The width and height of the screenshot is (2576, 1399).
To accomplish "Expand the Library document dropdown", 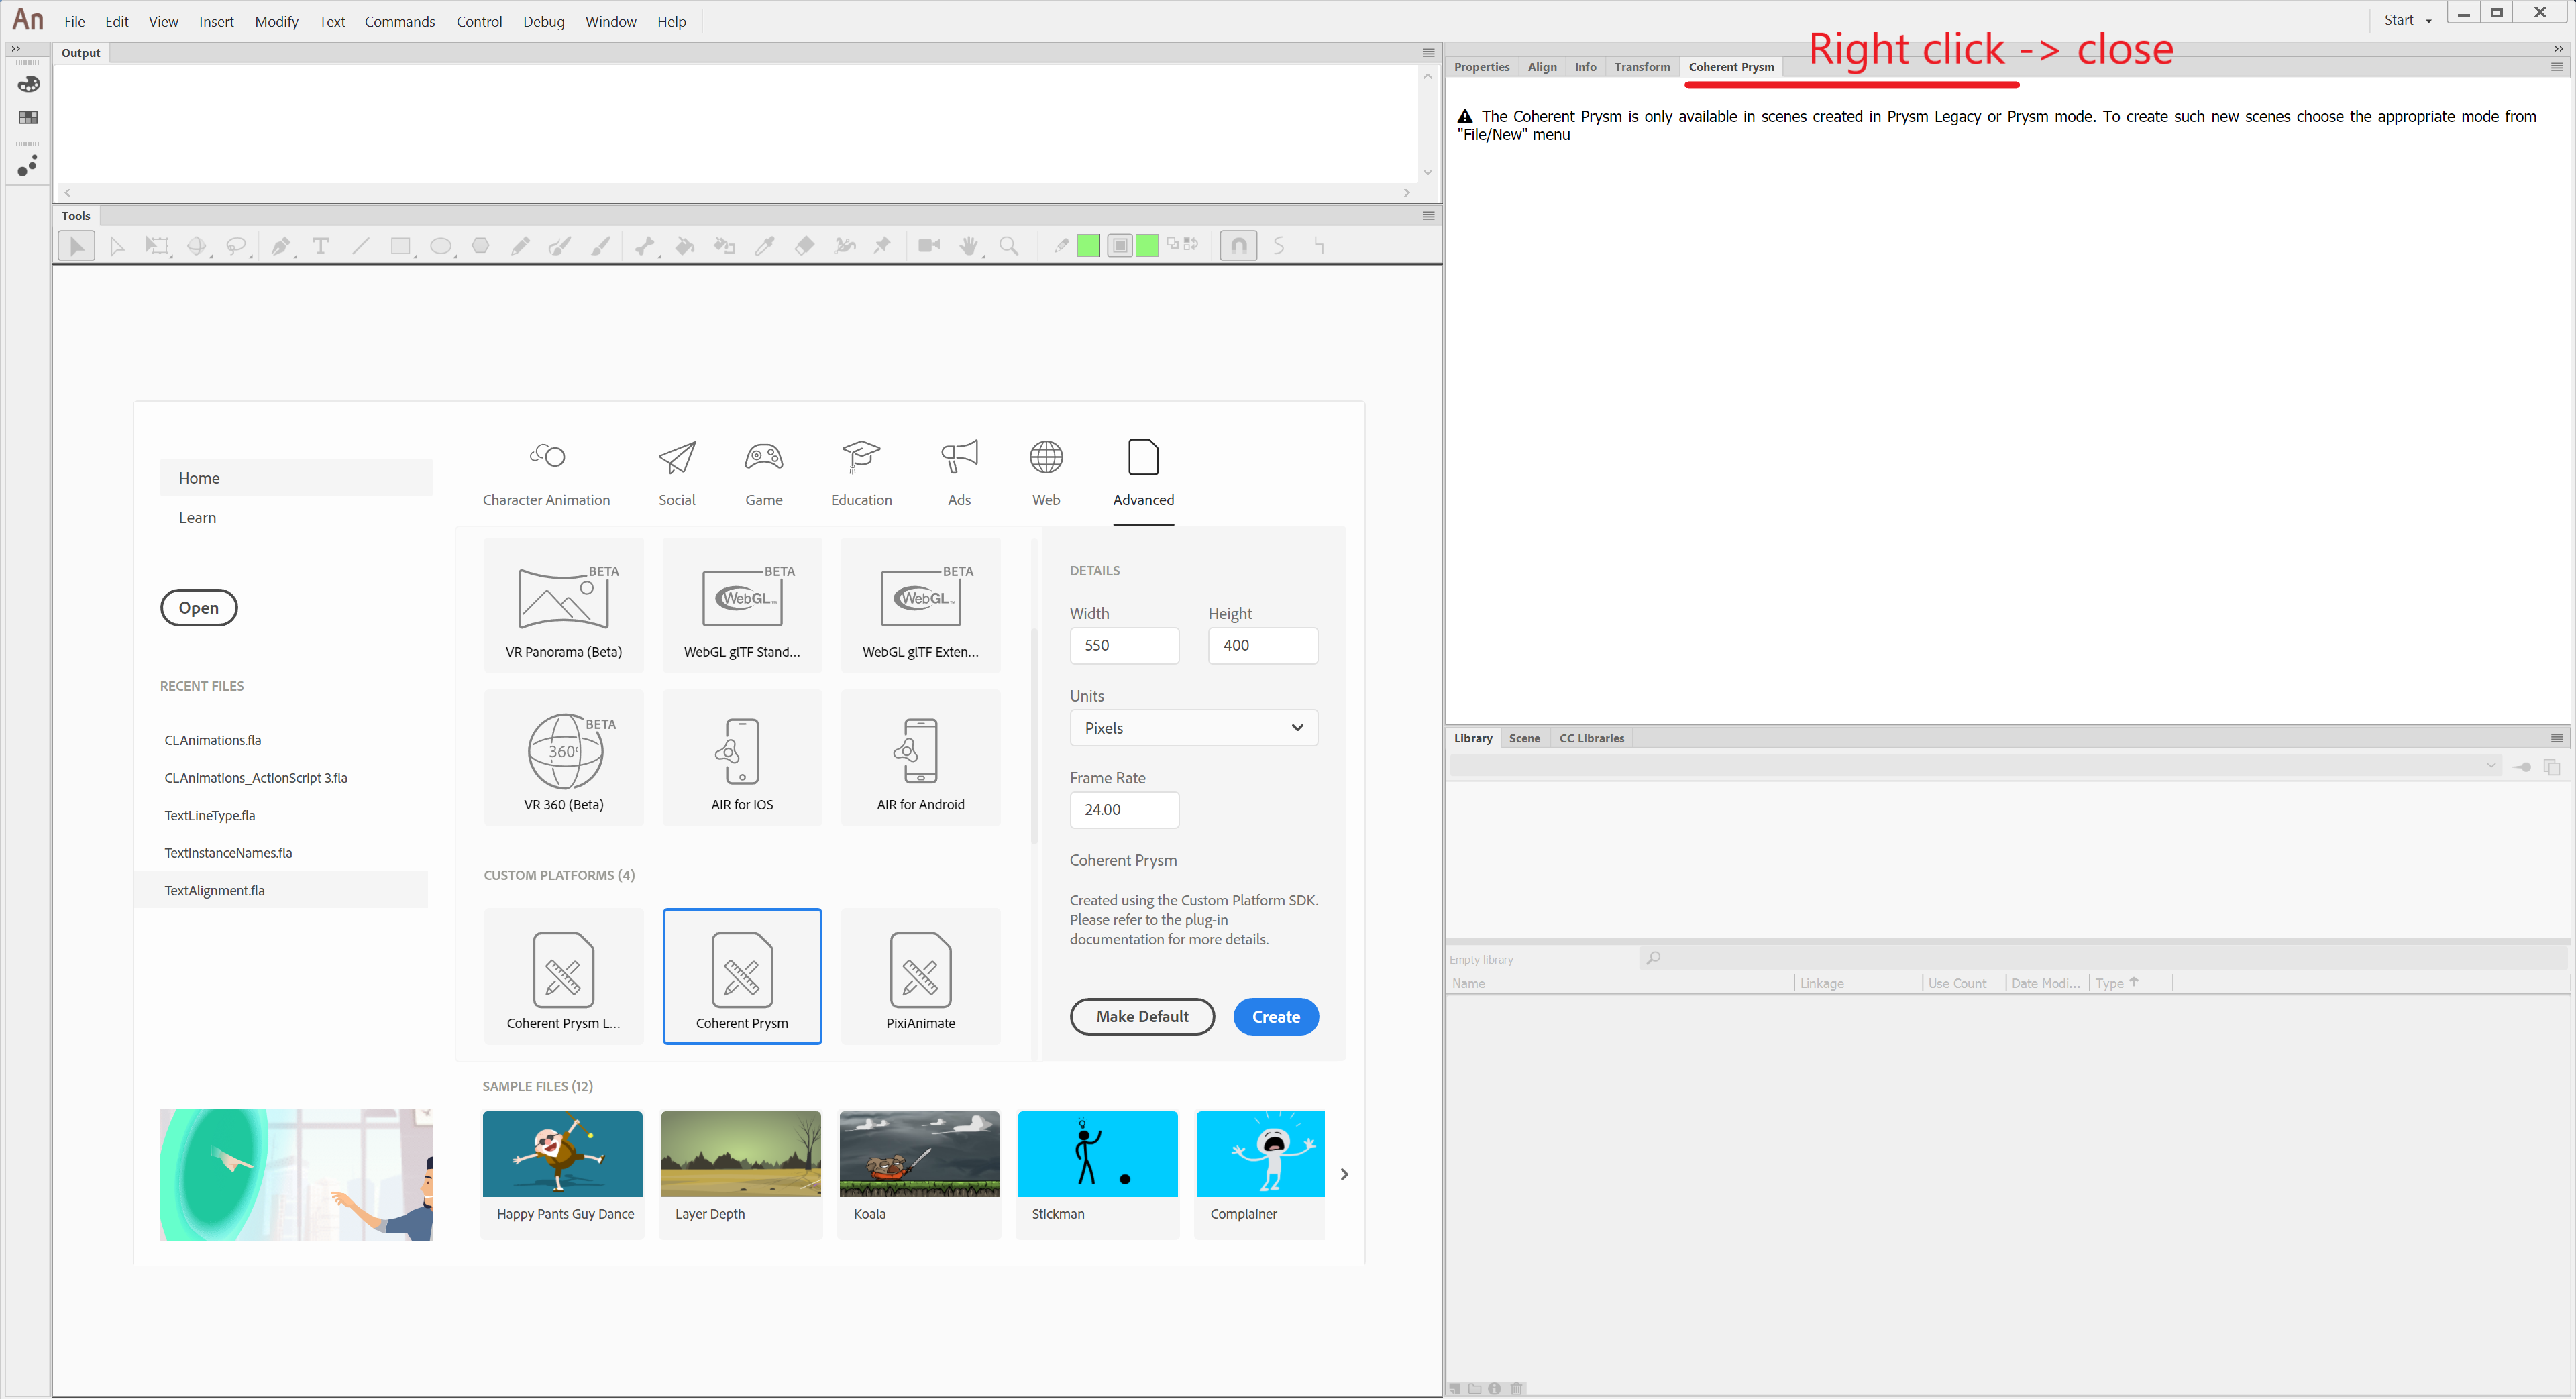I will [2491, 766].
